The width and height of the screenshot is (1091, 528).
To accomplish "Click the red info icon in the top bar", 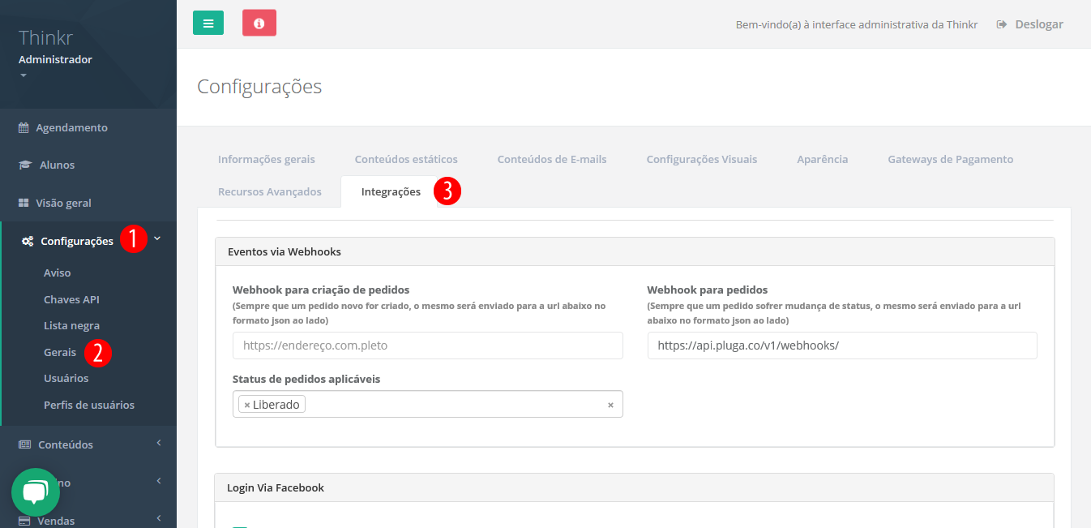I will (x=259, y=23).
